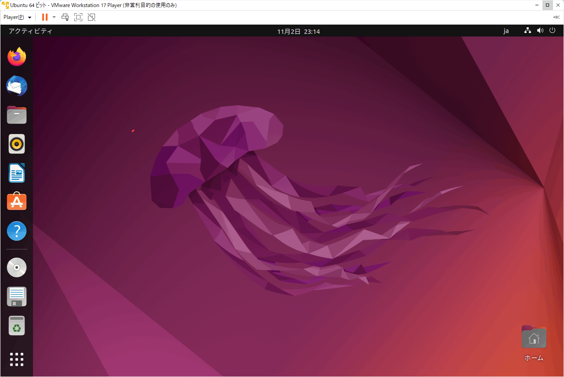This screenshot has width=564, height=377.
Task: Show applications grid button
Action: coord(17,359)
